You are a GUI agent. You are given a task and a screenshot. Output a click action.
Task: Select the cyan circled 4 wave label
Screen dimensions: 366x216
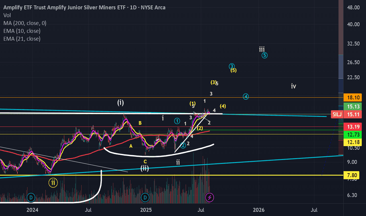(246, 97)
